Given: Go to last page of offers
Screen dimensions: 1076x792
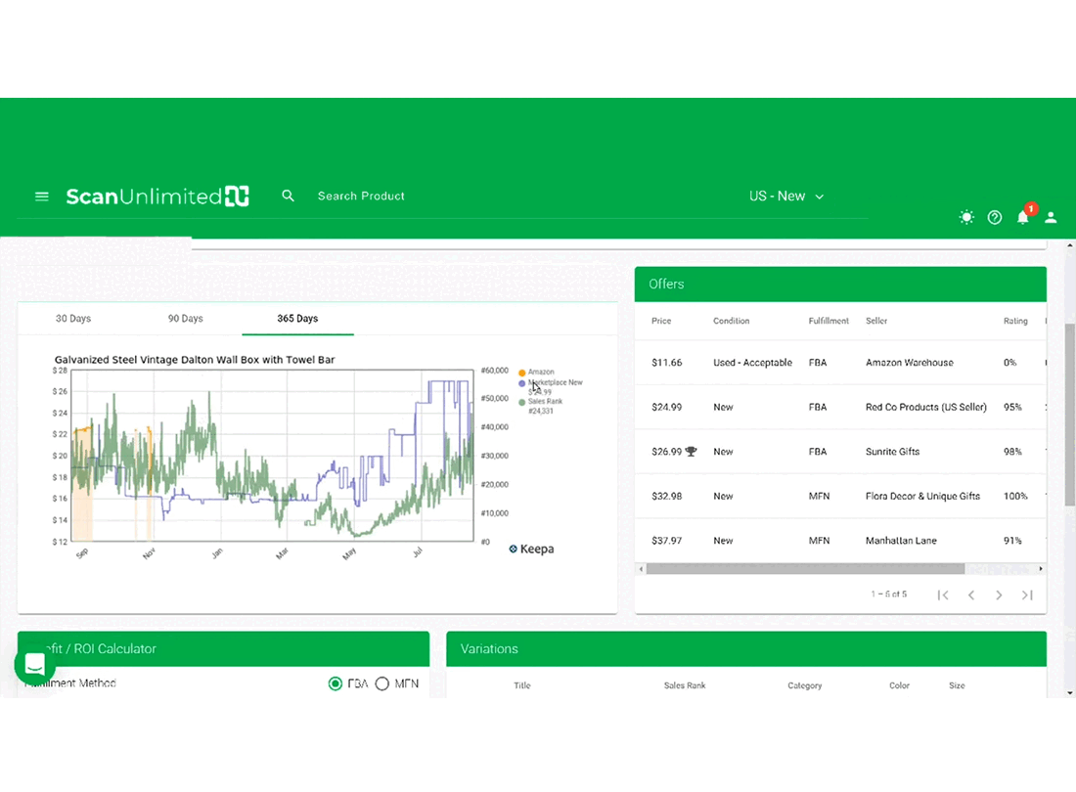Looking at the screenshot, I should pyautogui.click(x=1027, y=595).
